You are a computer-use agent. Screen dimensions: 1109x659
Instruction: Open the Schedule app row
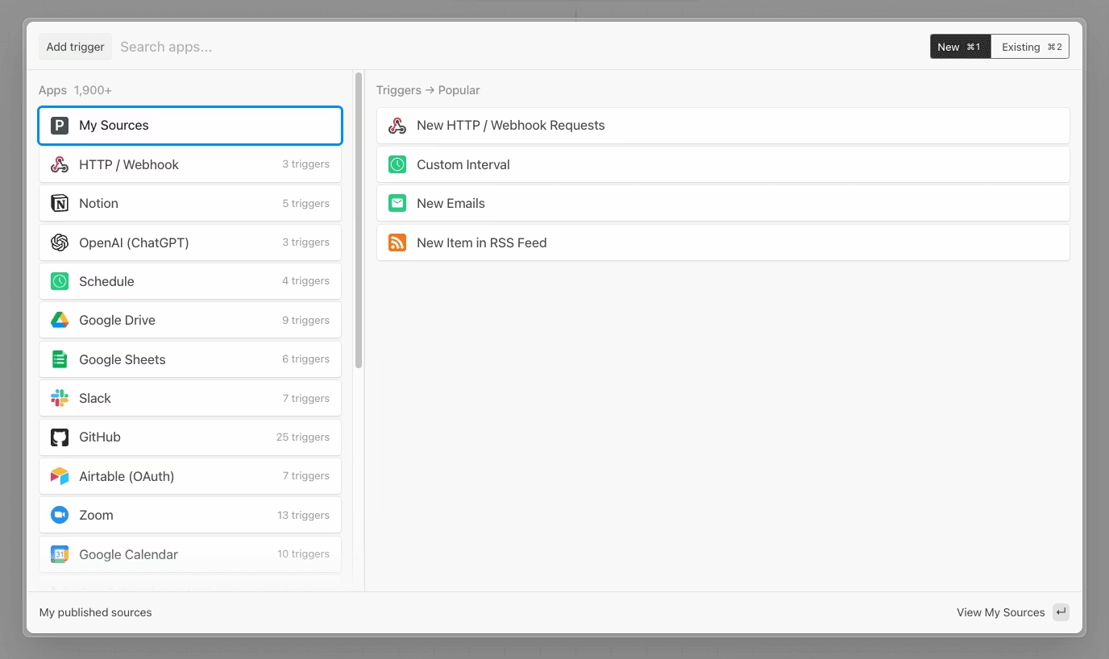(x=190, y=281)
